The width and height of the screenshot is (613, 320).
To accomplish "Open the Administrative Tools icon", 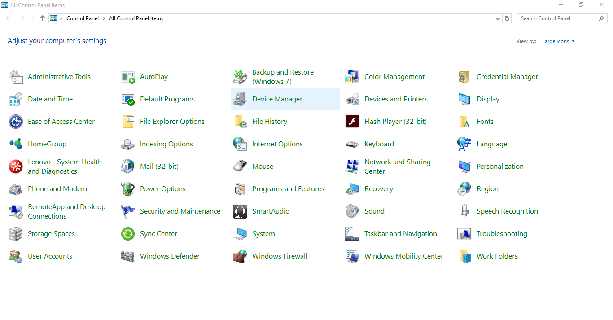I will click(x=16, y=77).
